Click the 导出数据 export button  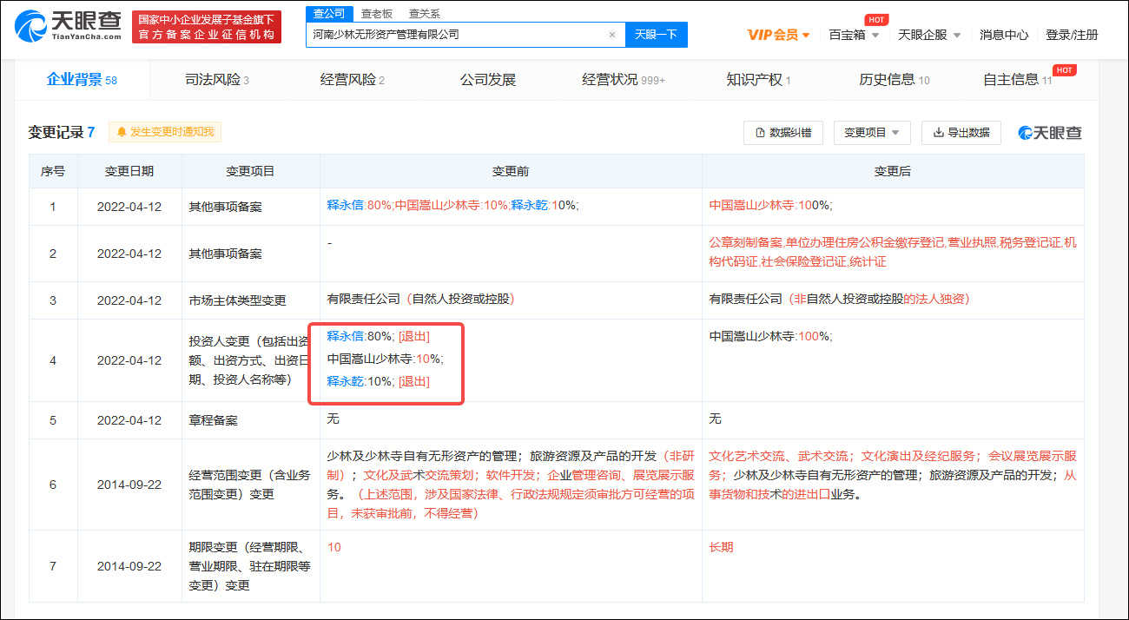tap(961, 133)
